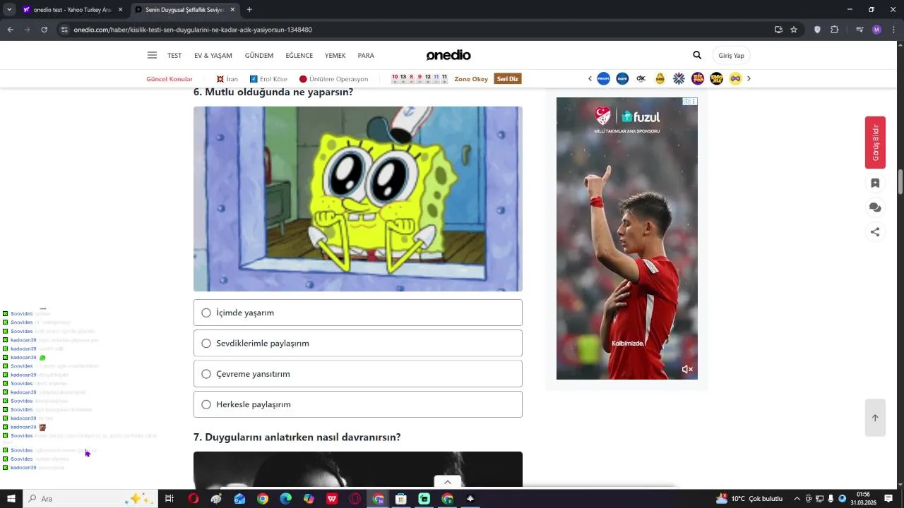
Task: Click the Giriş Yap button
Action: click(x=731, y=56)
